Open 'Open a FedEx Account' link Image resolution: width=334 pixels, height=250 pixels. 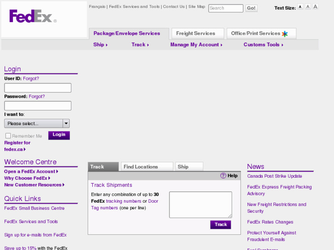point(31,172)
